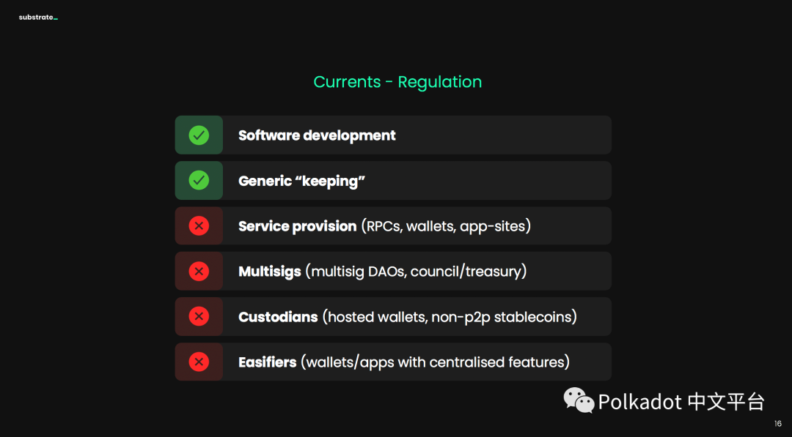792x437 pixels.
Task: Select "(hosted wallets, non-p2p stablecoins)" text
Action: (450, 317)
